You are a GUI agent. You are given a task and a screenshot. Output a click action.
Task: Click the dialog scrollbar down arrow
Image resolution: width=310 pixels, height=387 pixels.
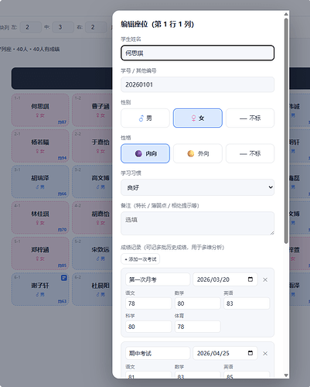tap(286, 375)
